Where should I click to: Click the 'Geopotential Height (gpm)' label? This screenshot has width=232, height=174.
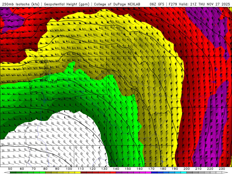[x=67, y=4]
